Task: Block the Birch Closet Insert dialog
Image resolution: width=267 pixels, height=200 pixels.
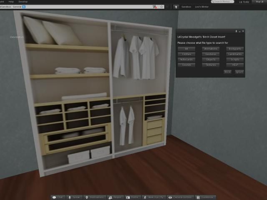Action: pos(227,72)
